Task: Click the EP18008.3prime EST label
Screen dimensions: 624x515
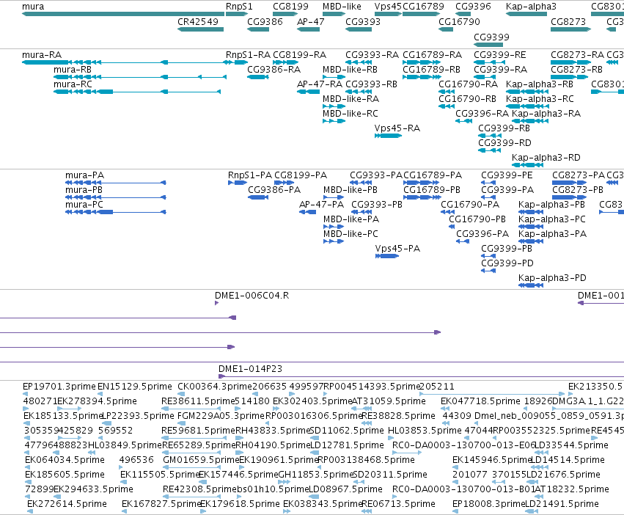Action: click(x=489, y=504)
